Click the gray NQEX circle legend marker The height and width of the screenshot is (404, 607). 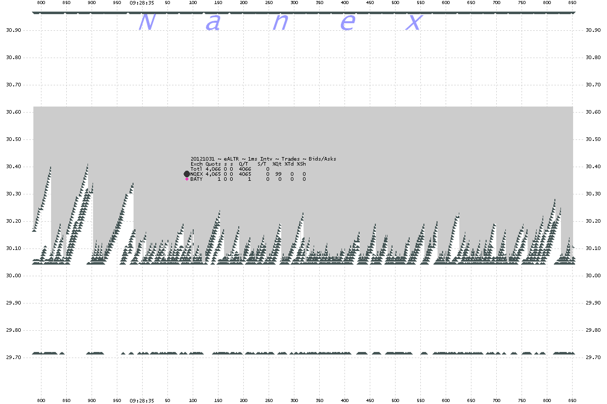(187, 174)
